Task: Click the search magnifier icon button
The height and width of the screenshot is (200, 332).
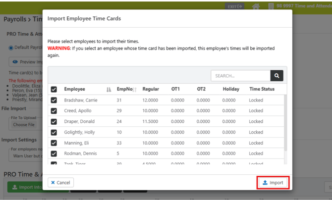Action: 277,76
